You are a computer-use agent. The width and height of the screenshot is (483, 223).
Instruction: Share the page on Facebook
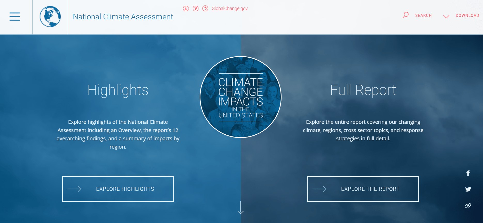click(468, 173)
